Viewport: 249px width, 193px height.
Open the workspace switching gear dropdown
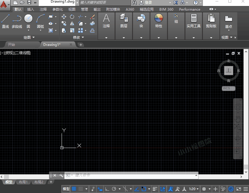209,189
